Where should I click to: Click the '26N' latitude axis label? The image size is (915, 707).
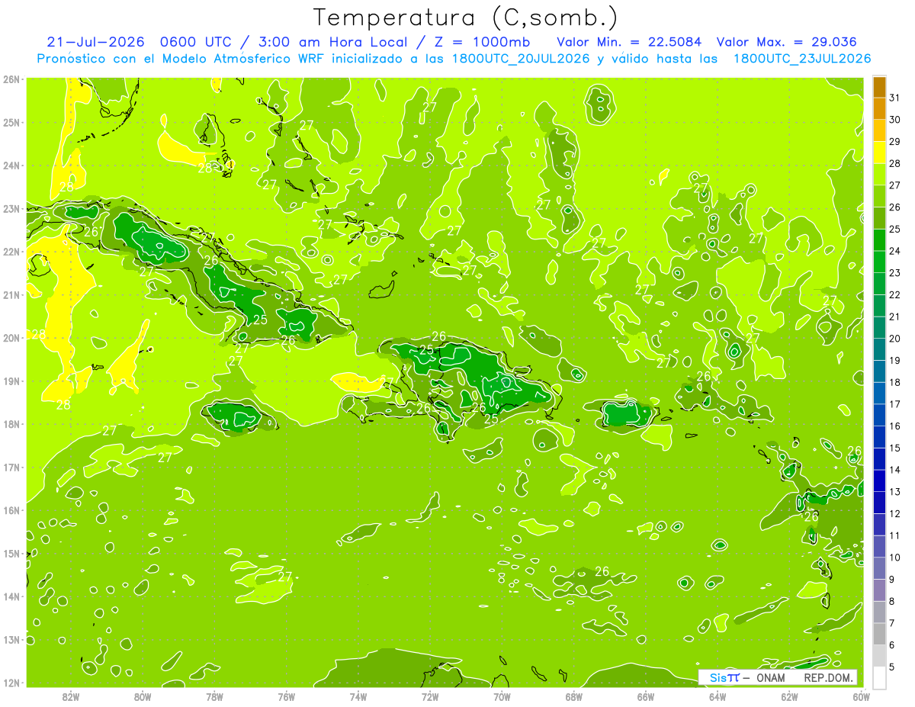pyautogui.click(x=11, y=79)
